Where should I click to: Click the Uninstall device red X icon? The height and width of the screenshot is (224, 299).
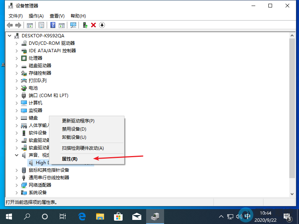(x=93, y=25)
